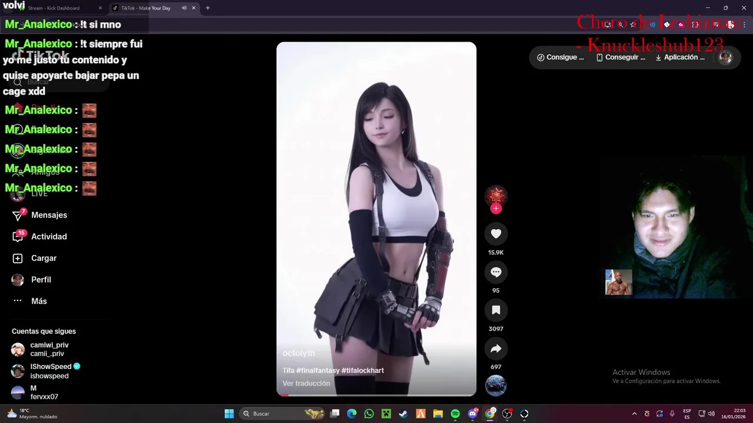This screenshot has width=753, height=423.
Task: Click the three-dots icon beside Más
Action: pyautogui.click(x=18, y=301)
